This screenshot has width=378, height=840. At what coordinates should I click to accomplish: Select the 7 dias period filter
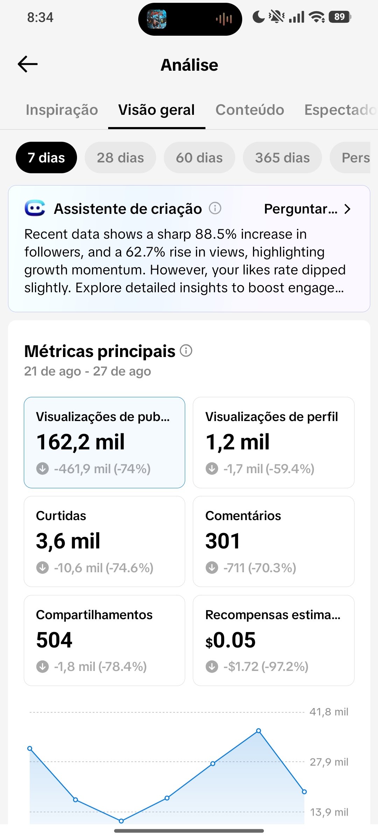[46, 157]
